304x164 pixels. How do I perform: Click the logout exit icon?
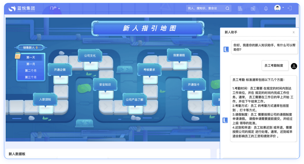(290, 8)
